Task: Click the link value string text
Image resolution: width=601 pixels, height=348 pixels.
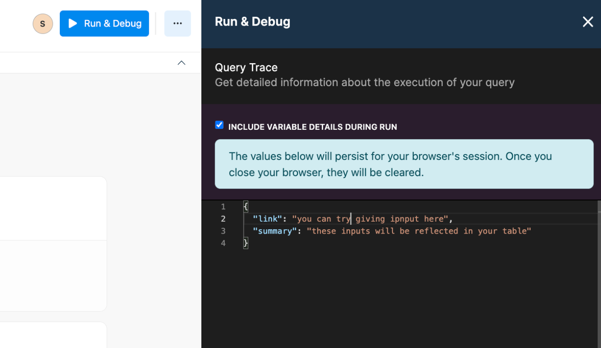Action: point(370,219)
